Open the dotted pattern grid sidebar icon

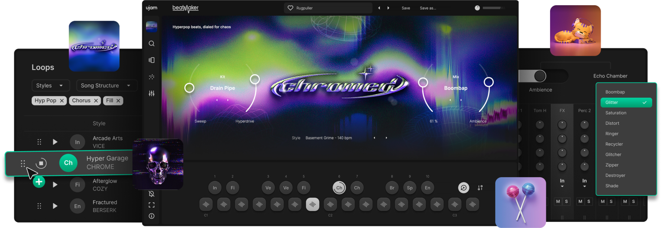coord(152,77)
